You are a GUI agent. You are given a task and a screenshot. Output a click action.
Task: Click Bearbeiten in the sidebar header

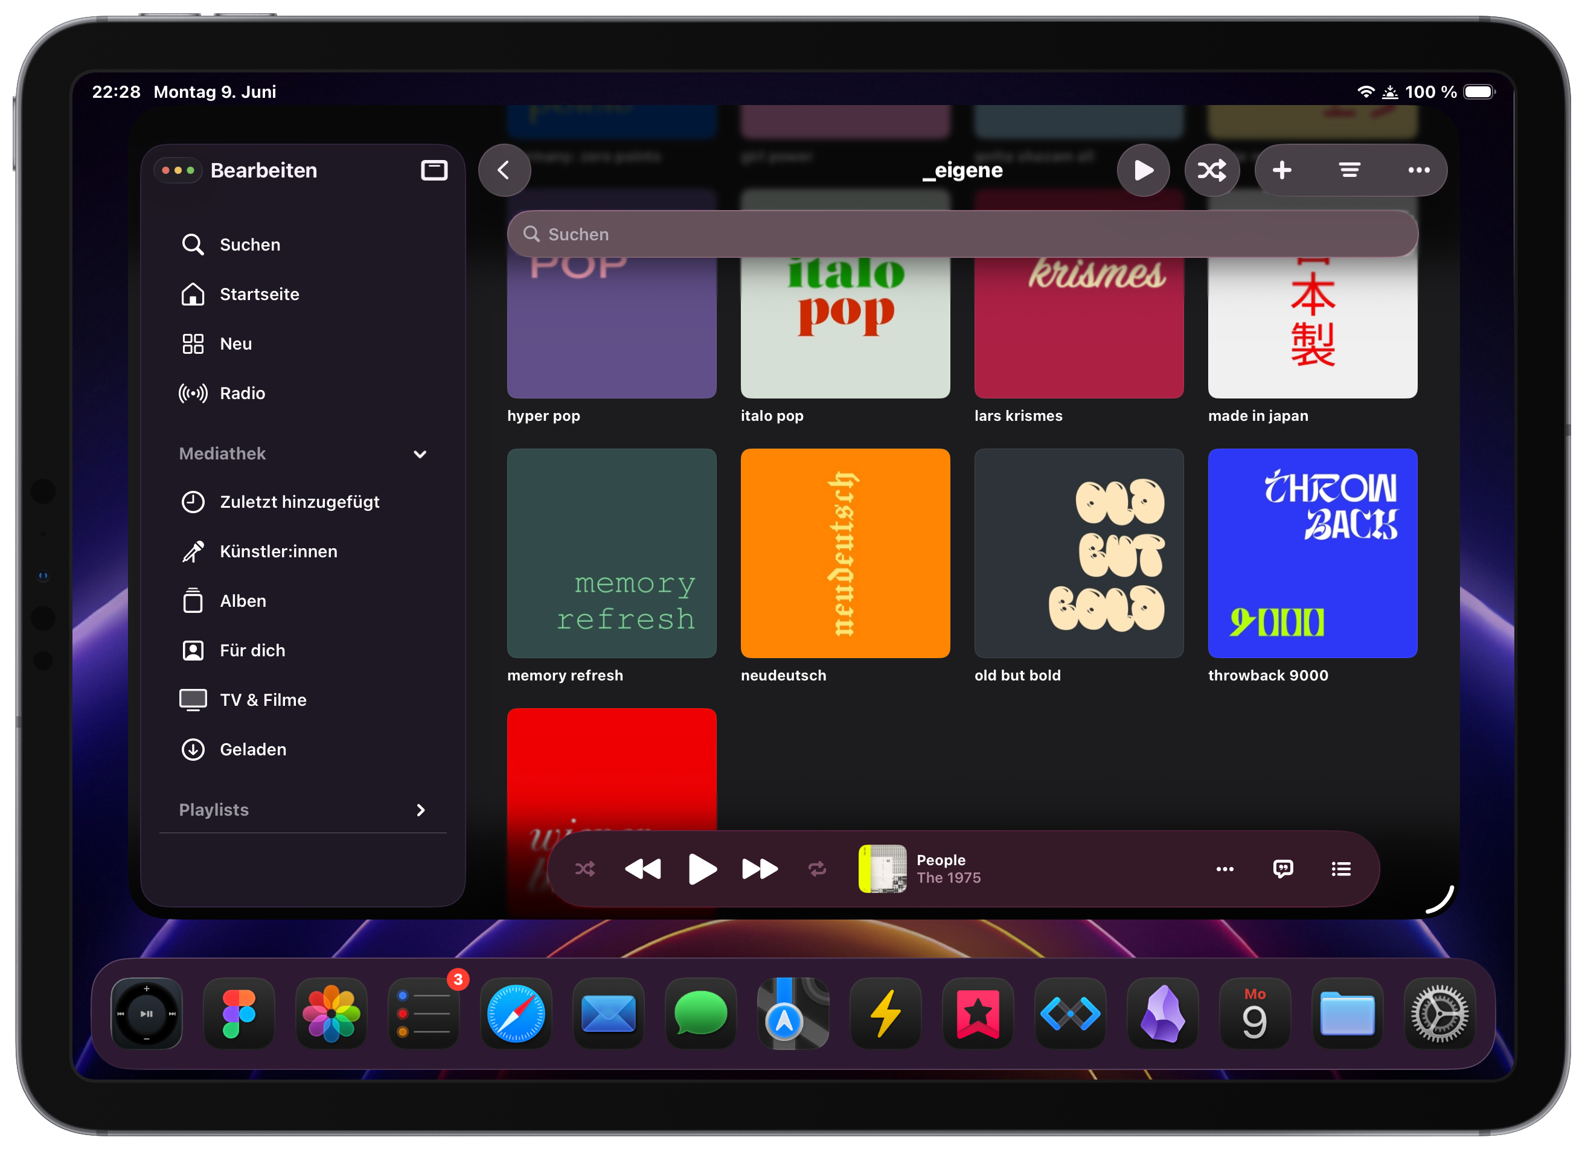coord(264,170)
